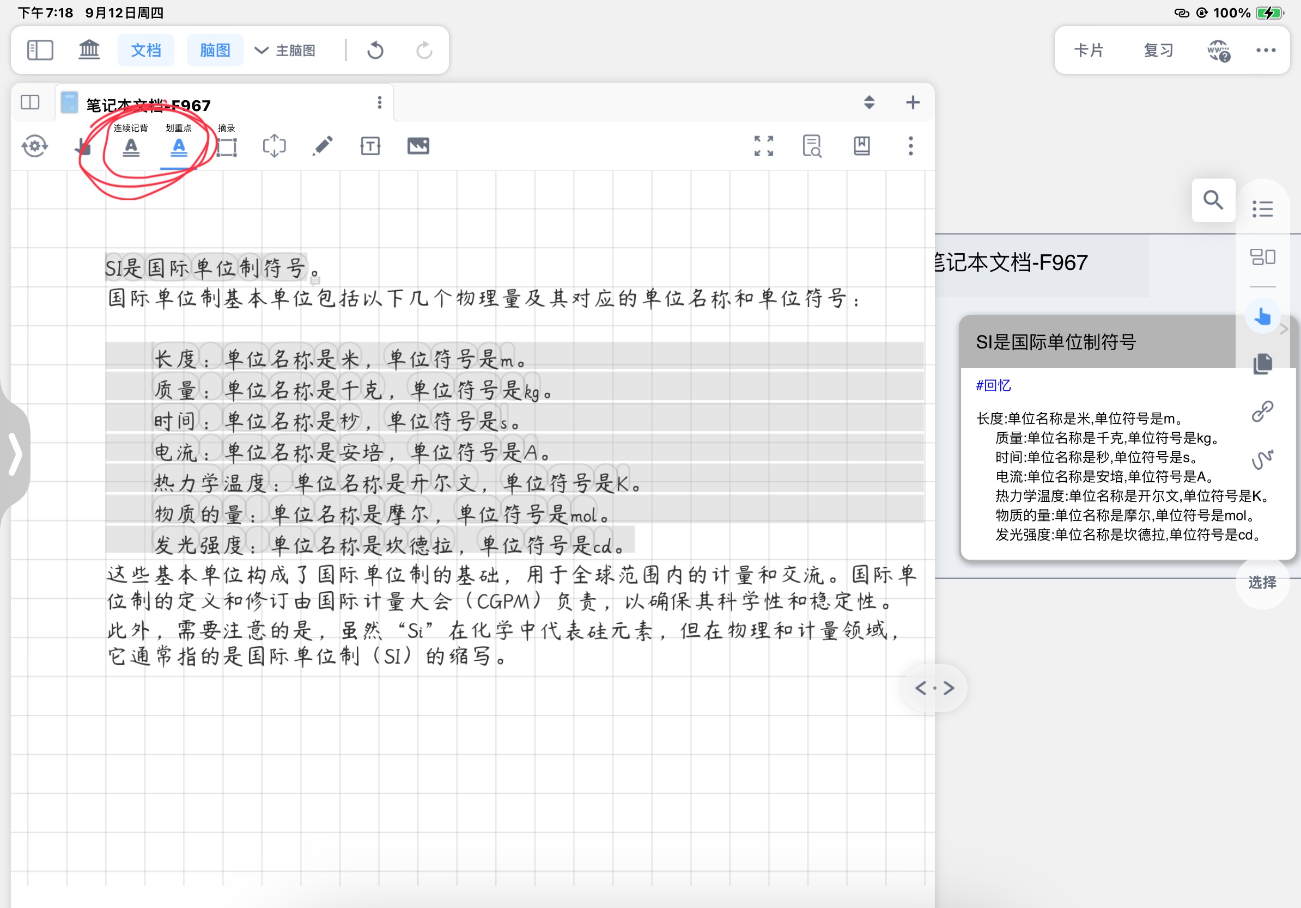Open the 复习 review tab

(x=1158, y=50)
